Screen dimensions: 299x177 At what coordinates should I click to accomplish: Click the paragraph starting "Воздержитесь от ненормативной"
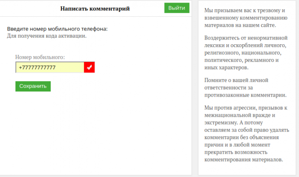pos(245,52)
